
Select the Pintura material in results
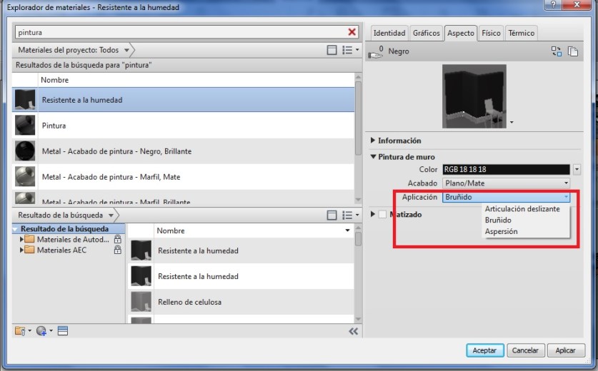point(54,126)
